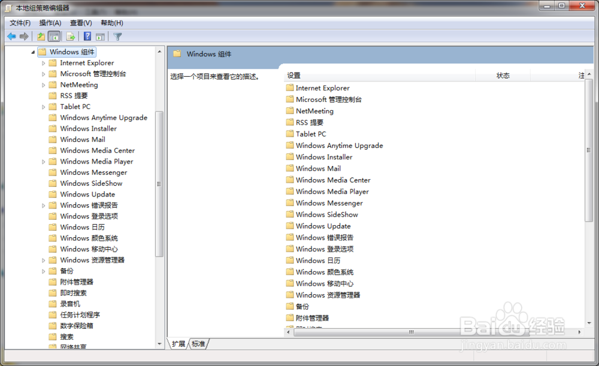Go up one level with folder icon
Image resolution: width=599 pixels, height=366 pixels.
point(41,37)
